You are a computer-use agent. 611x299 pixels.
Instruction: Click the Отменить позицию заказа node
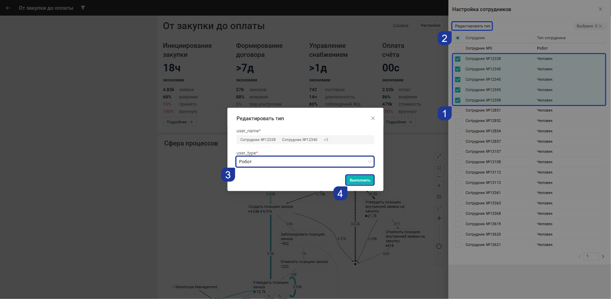[304, 264]
